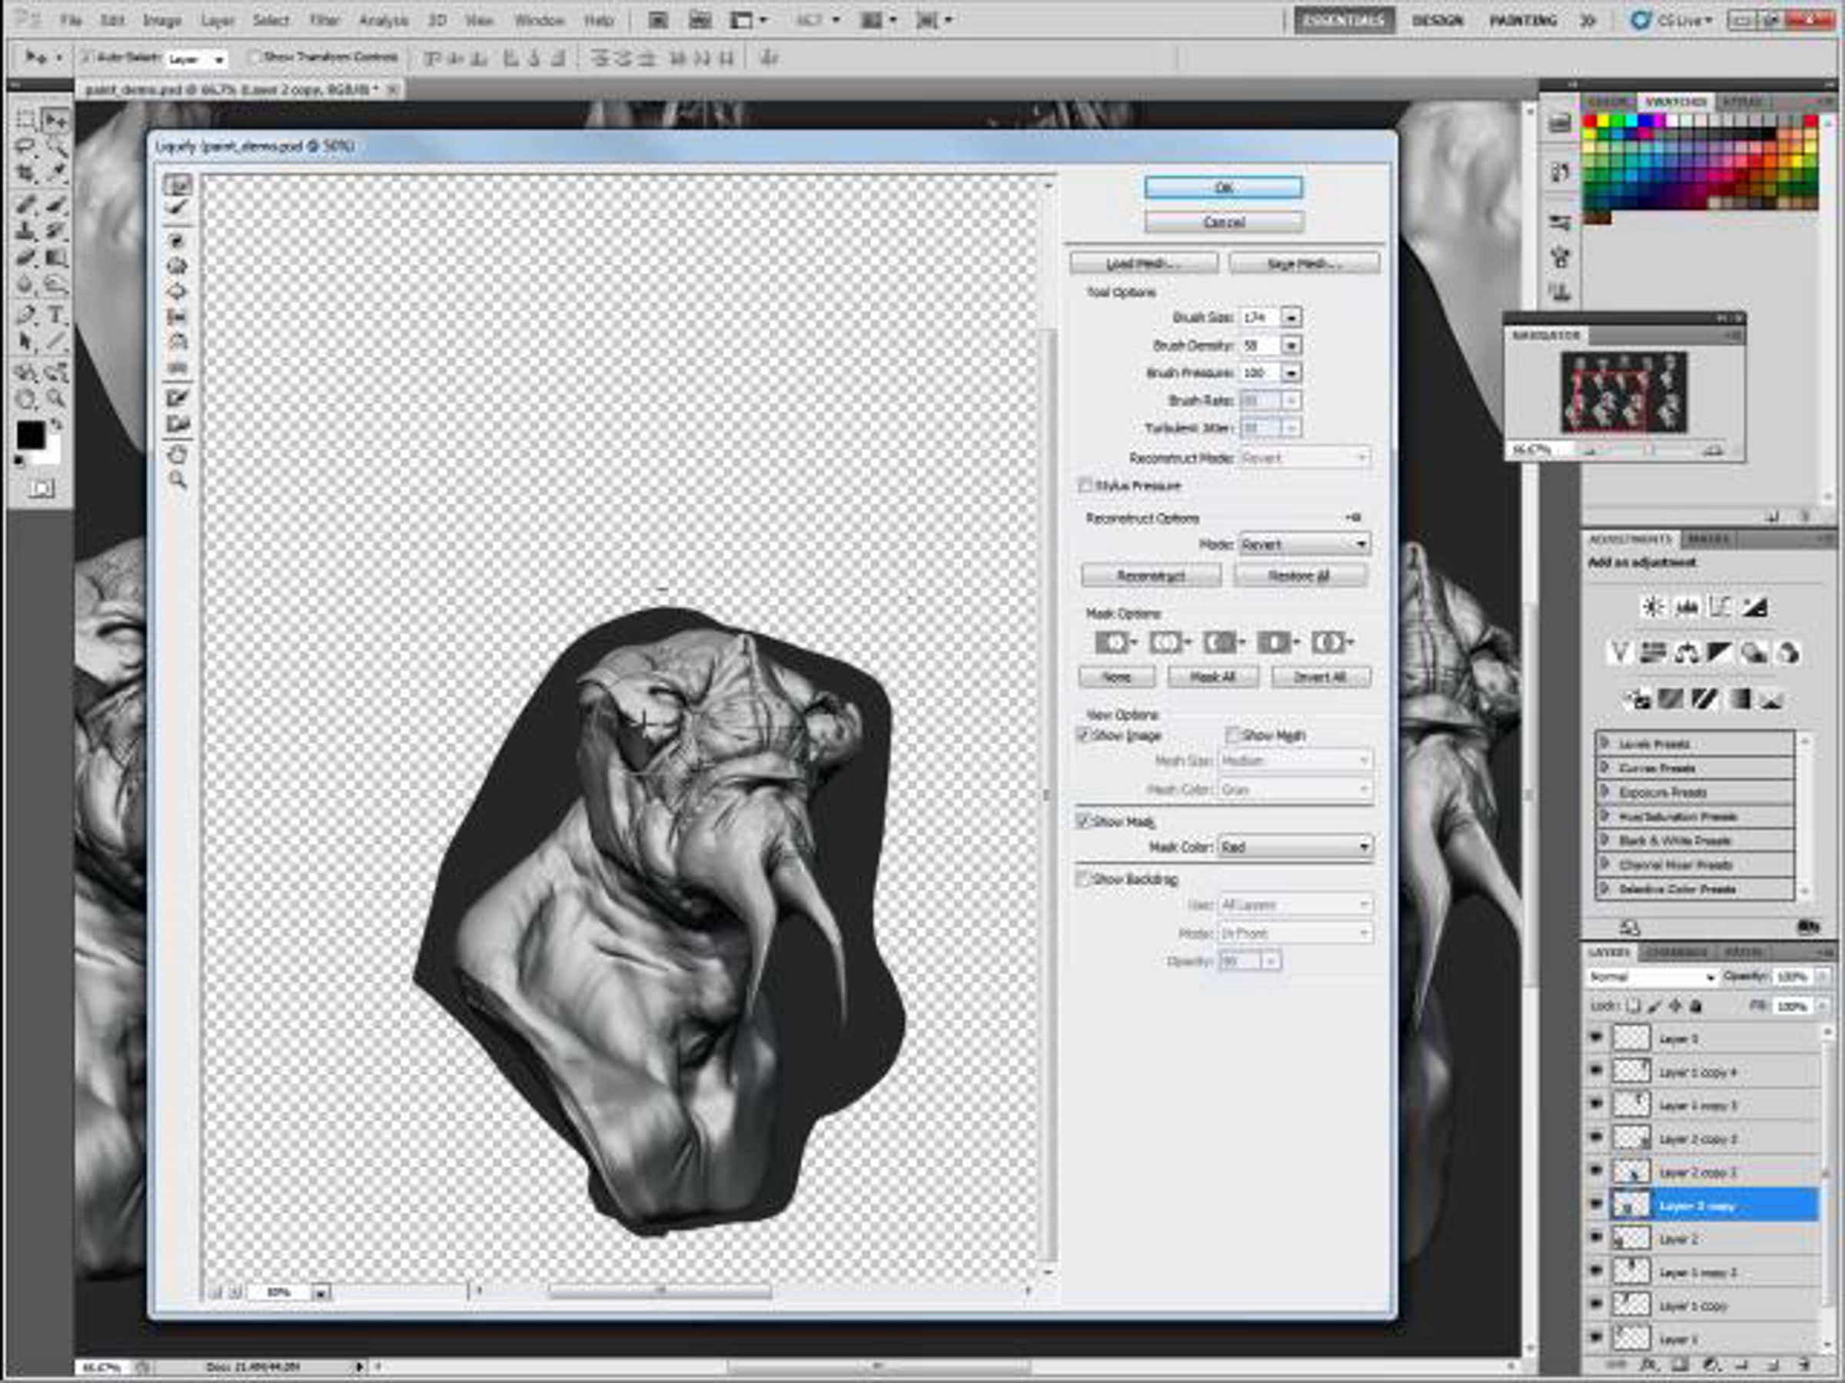
Task: Toggle the Show Backdrop checkbox
Action: click(1083, 879)
